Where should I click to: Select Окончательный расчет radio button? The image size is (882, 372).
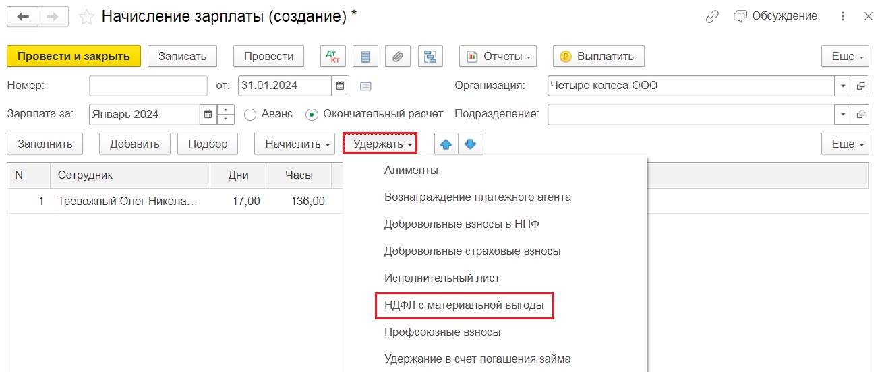pyautogui.click(x=312, y=115)
